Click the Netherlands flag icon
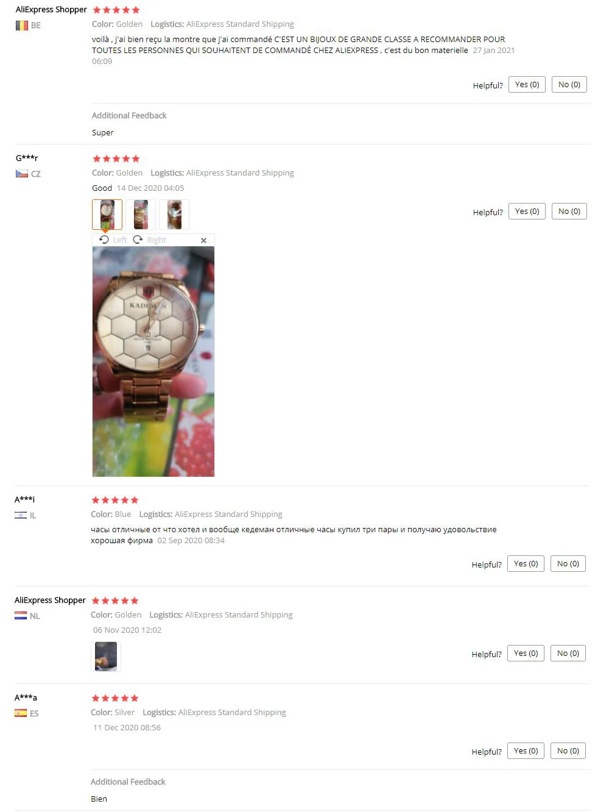This screenshot has height=812, width=609. [x=20, y=616]
